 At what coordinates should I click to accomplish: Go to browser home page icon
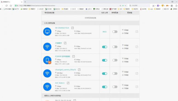click(x=11, y=5)
